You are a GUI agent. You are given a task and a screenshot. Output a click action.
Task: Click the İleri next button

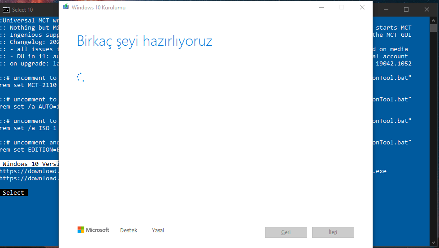tap(333, 232)
